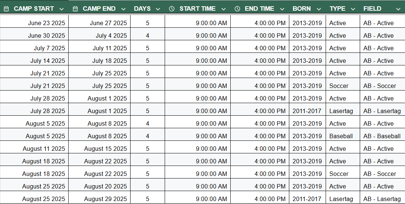The width and height of the screenshot is (405, 204).
Task: Expand the TYPE column dropdown chevron
Action: [353, 9]
